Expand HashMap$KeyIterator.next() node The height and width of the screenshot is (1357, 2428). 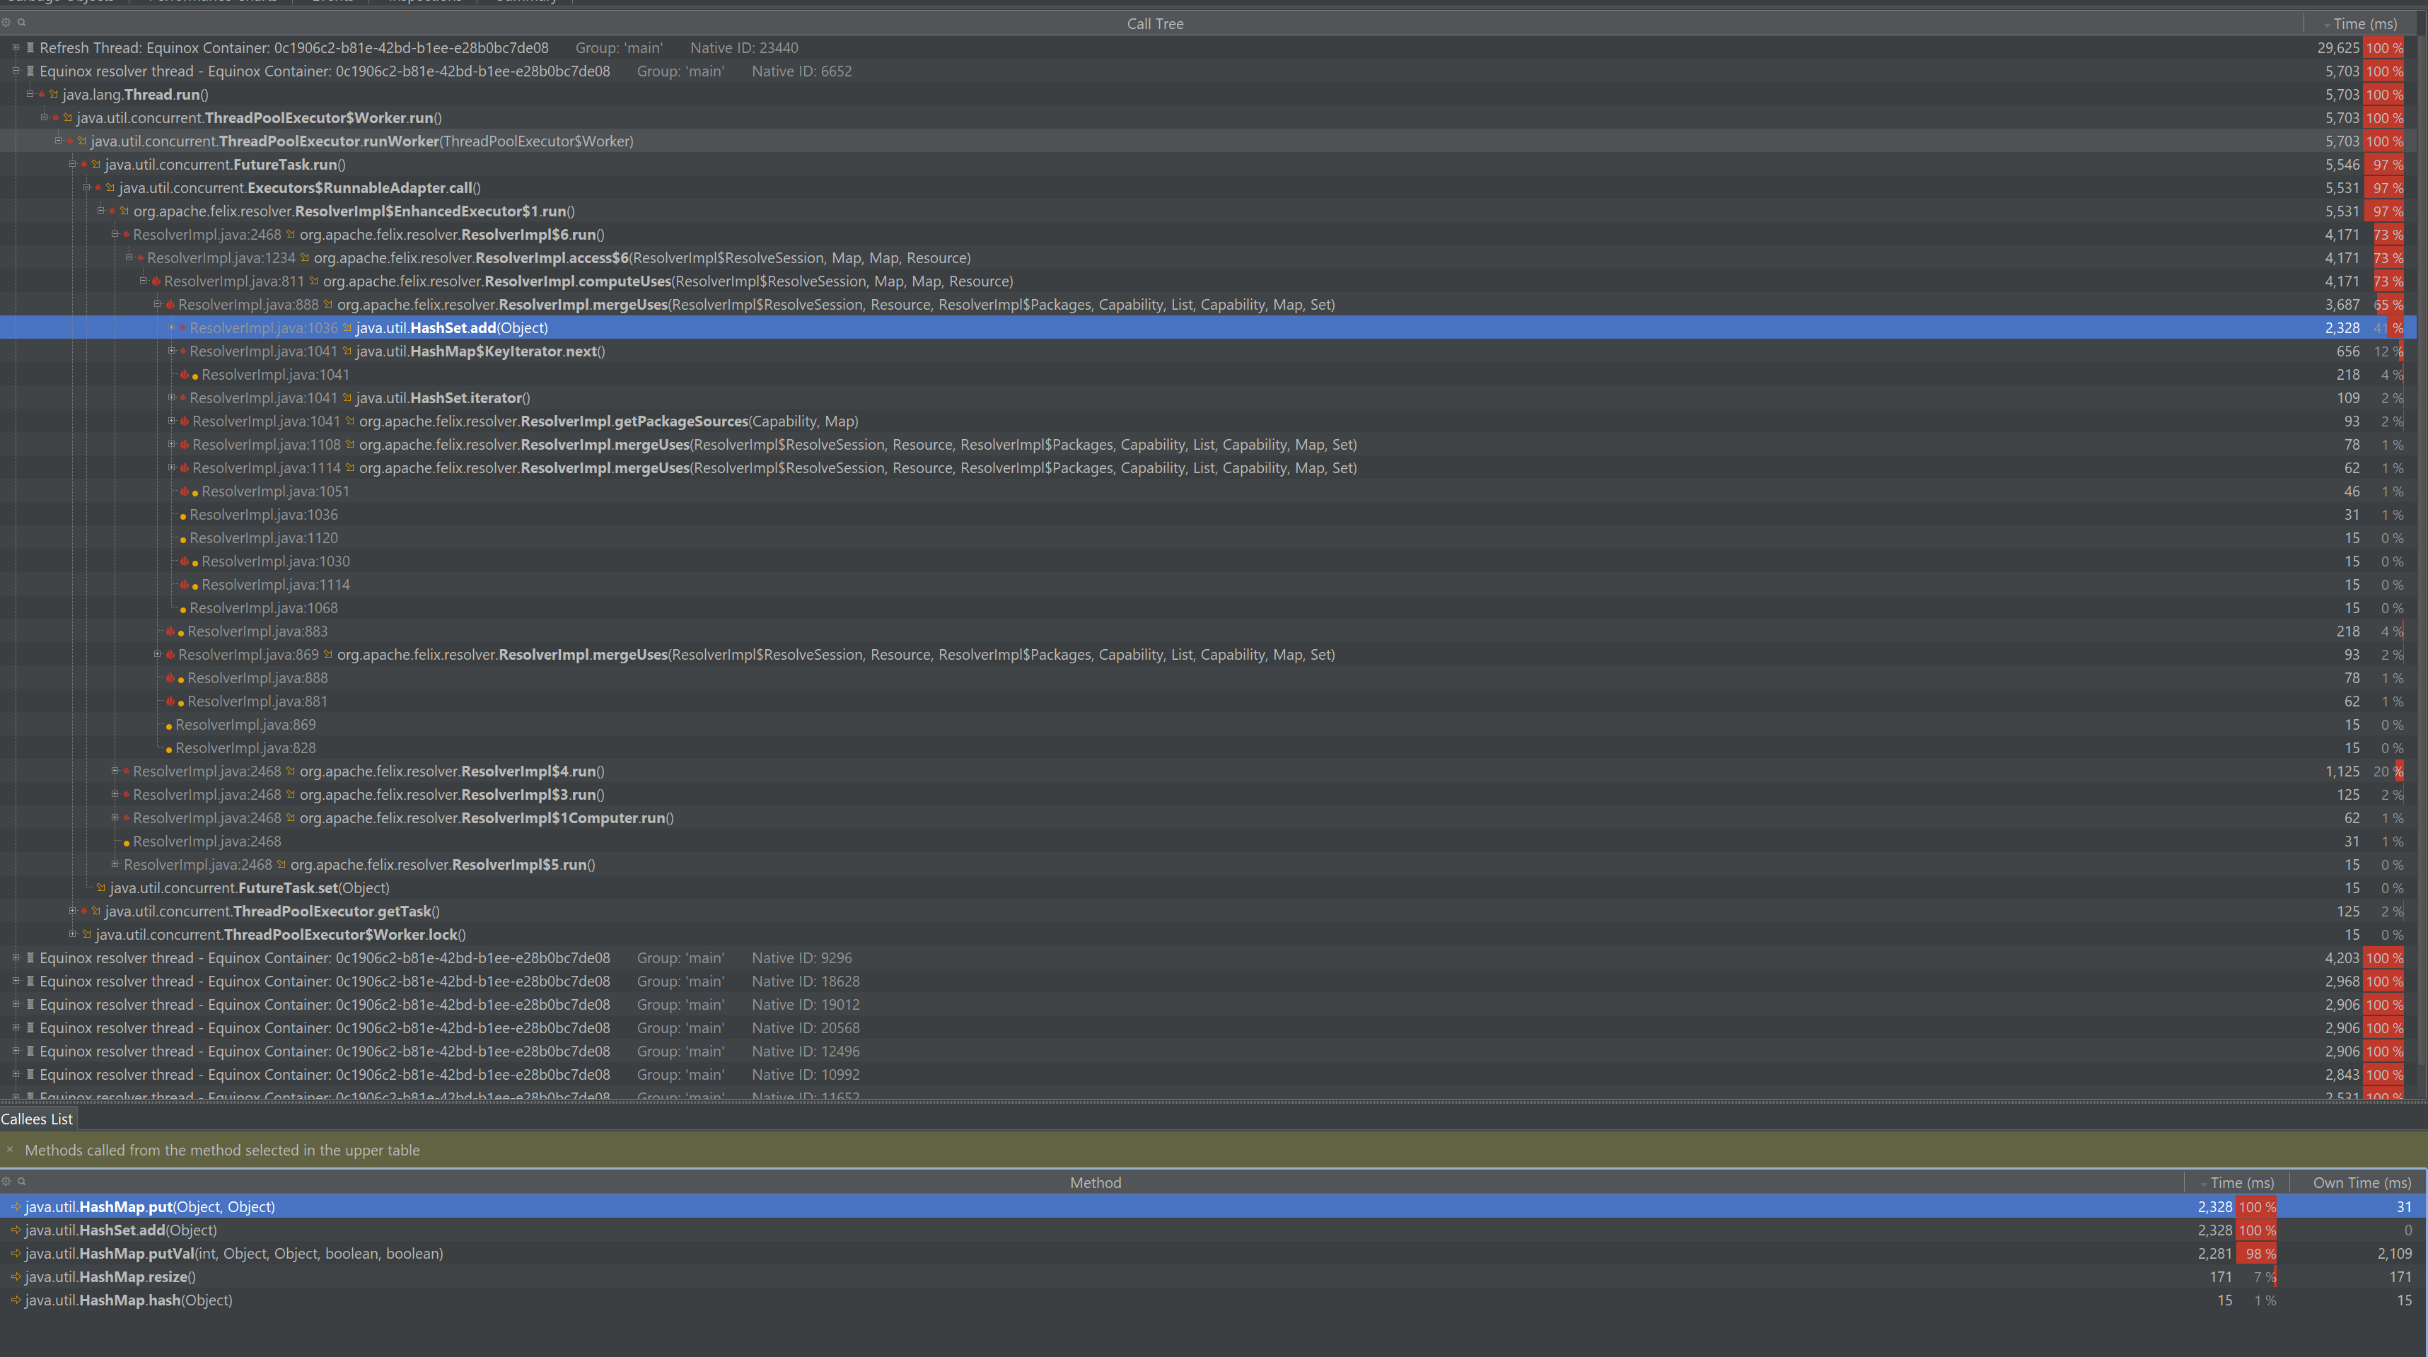(x=172, y=351)
